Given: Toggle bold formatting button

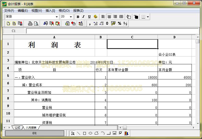Looking at the screenshot, I should [x=78, y=17].
